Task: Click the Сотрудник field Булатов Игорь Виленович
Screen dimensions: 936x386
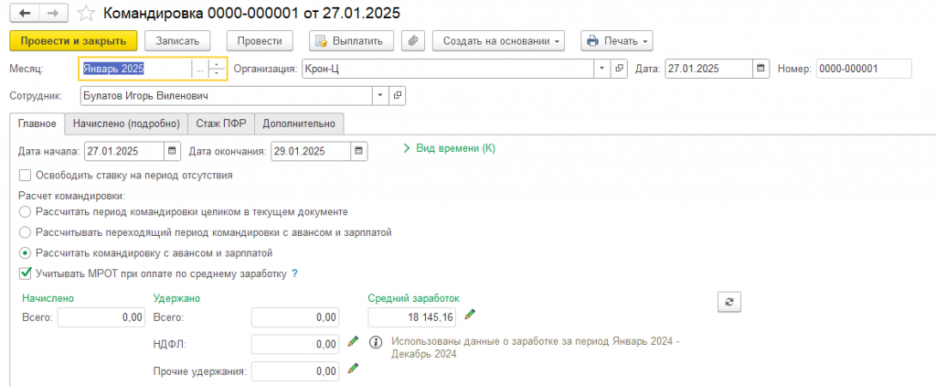Action: [x=227, y=96]
